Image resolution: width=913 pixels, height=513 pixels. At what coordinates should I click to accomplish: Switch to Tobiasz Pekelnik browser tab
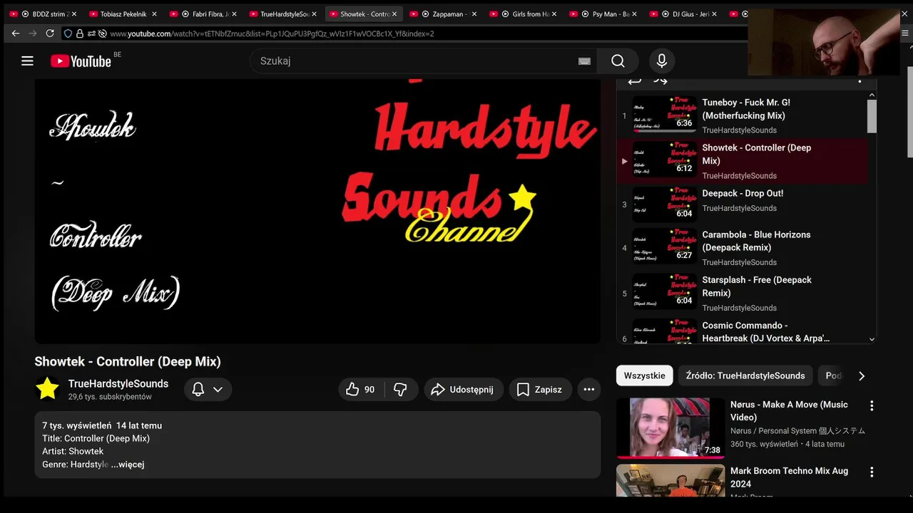click(123, 14)
